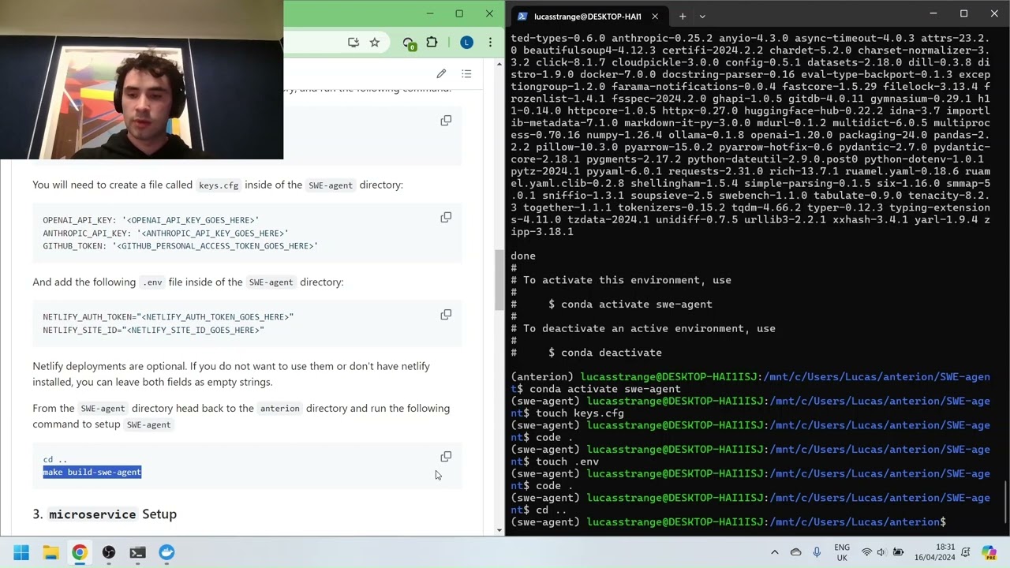Open the Chrome profile avatar L
The height and width of the screenshot is (568, 1010).
pyautogui.click(x=466, y=43)
